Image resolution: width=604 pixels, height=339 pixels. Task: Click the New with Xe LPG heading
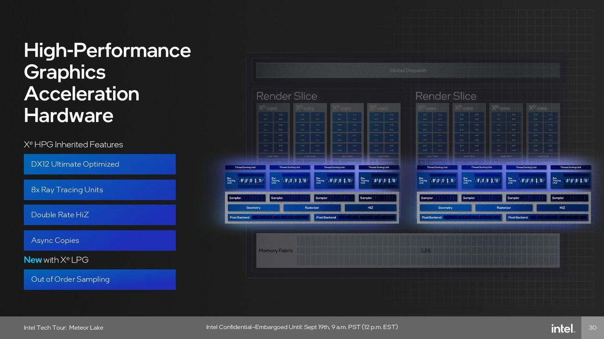click(56, 260)
